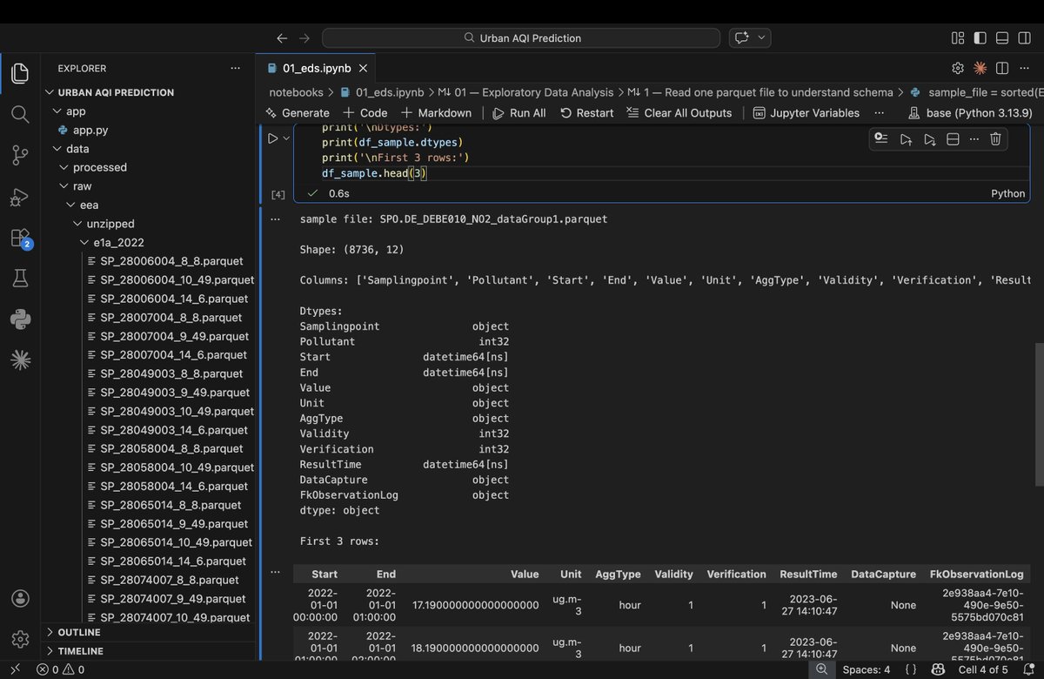Image resolution: width=1044 pixels, height=679 pixels.
Task: Open the dropdown next to Copilot chat
Action: (762, 38)
